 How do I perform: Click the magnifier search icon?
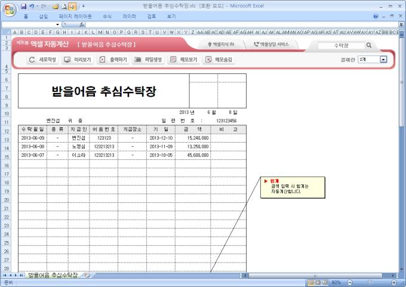coord(369,45)
